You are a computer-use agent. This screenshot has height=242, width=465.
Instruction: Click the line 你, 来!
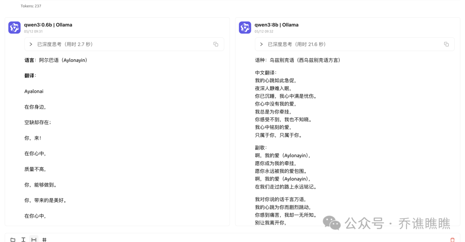pos(33,138)
